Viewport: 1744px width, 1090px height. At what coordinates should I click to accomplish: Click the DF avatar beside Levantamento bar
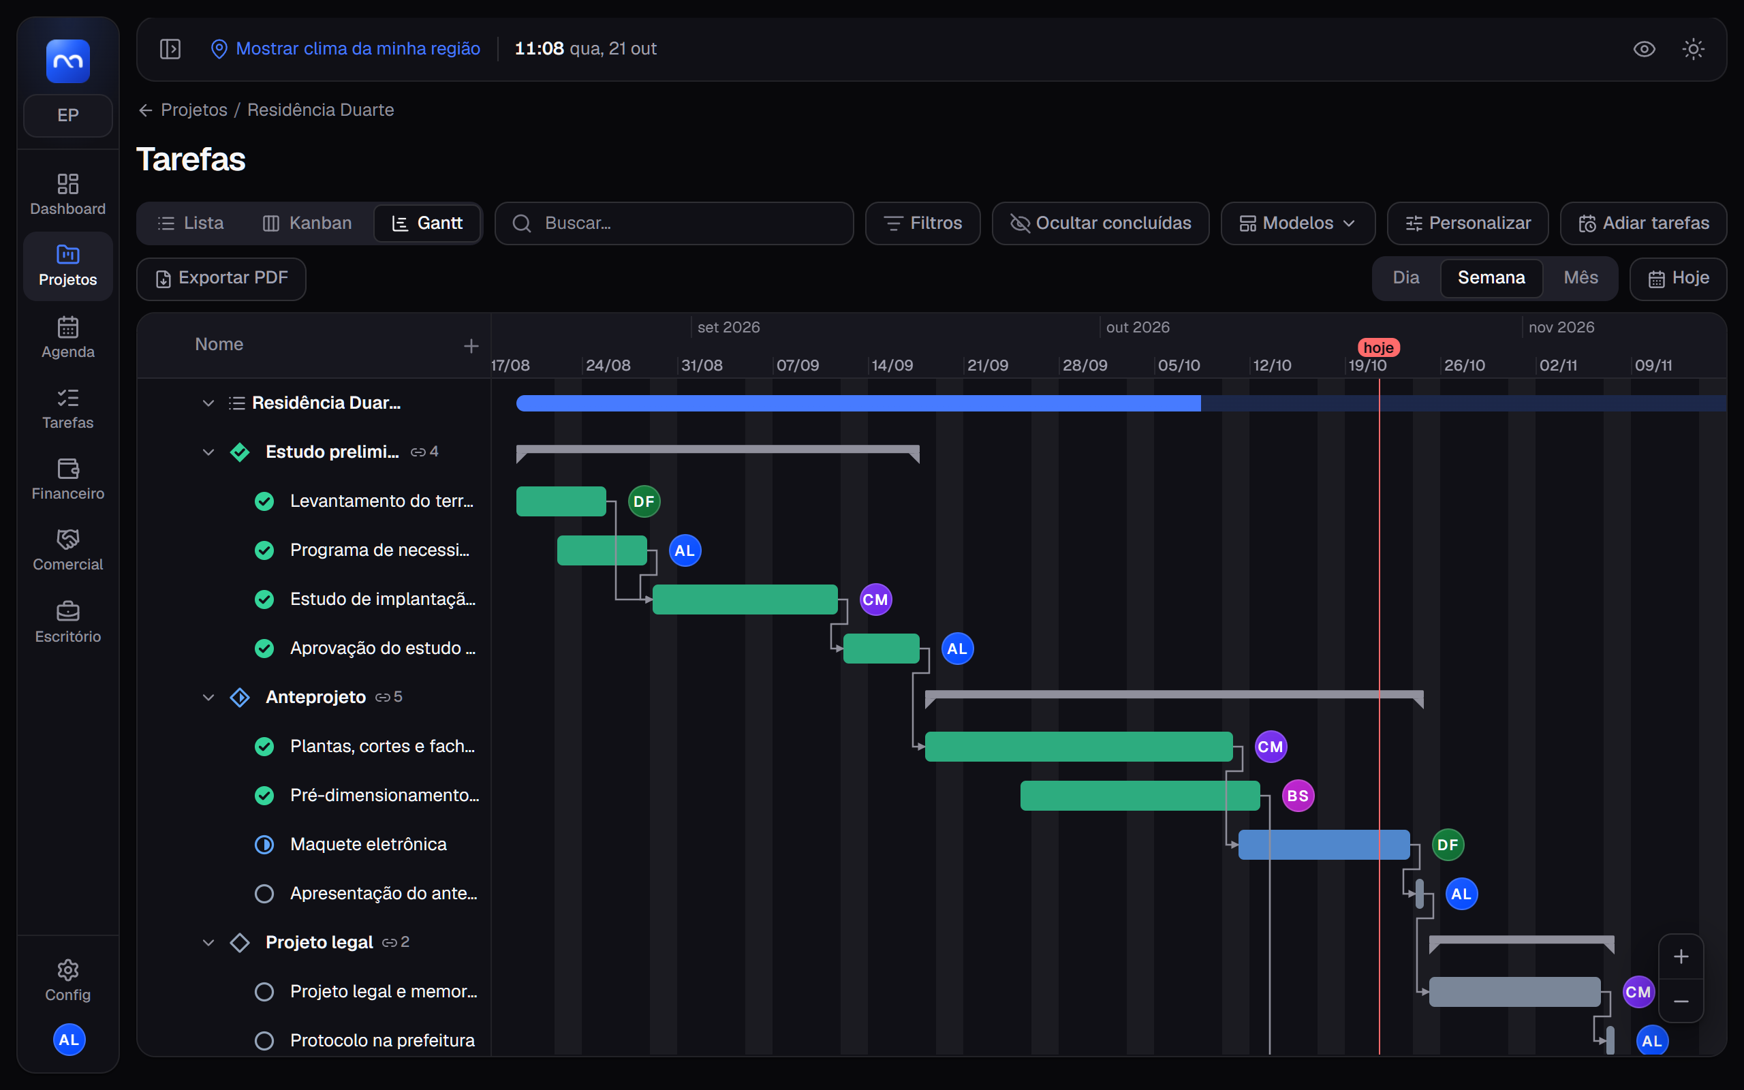pos(644,501)
